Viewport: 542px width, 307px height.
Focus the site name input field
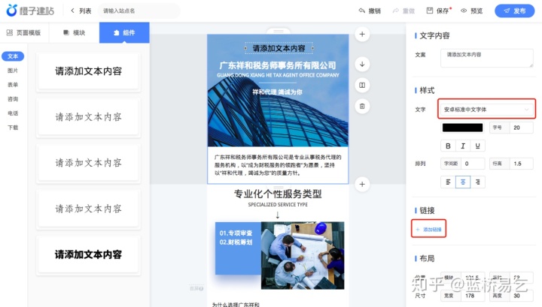point(139,11)
